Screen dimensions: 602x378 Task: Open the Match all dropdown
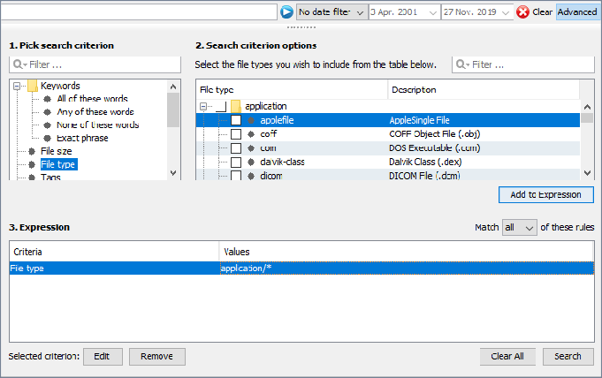519,228
